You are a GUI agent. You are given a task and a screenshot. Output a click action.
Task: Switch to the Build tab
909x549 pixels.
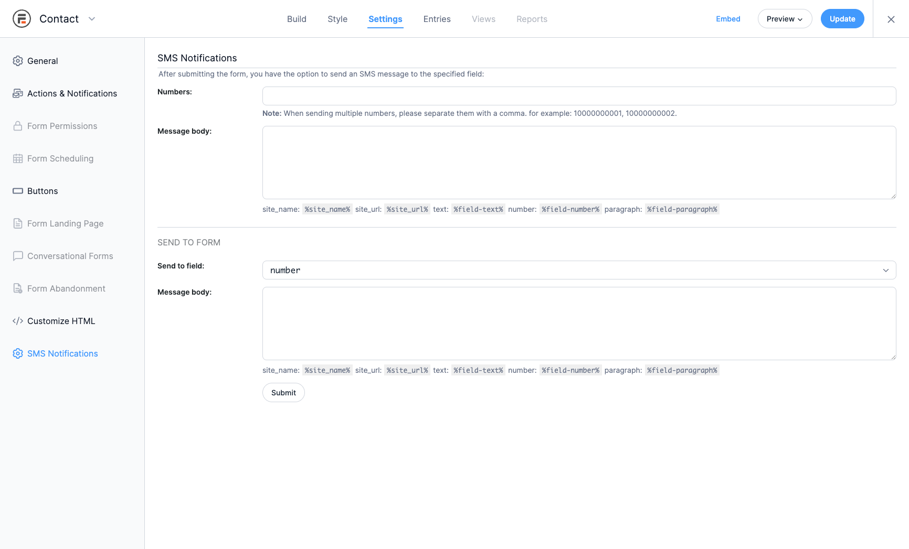[x=297, y=19]
